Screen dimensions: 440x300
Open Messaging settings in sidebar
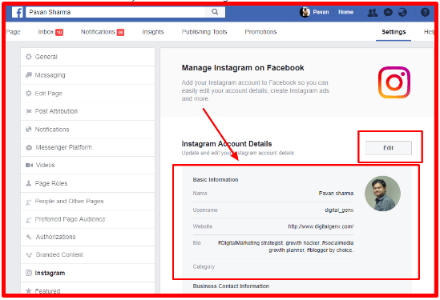(x=88, y=75)
